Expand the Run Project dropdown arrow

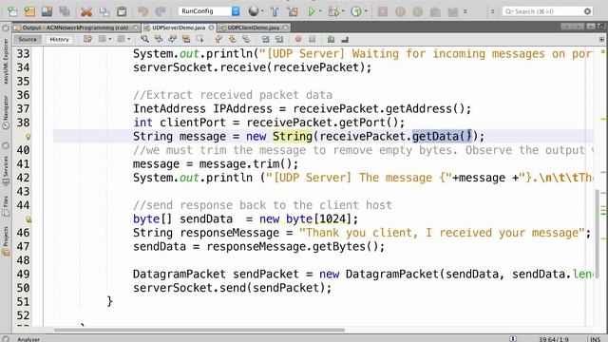pyautogui.click(x=320, y=11)
